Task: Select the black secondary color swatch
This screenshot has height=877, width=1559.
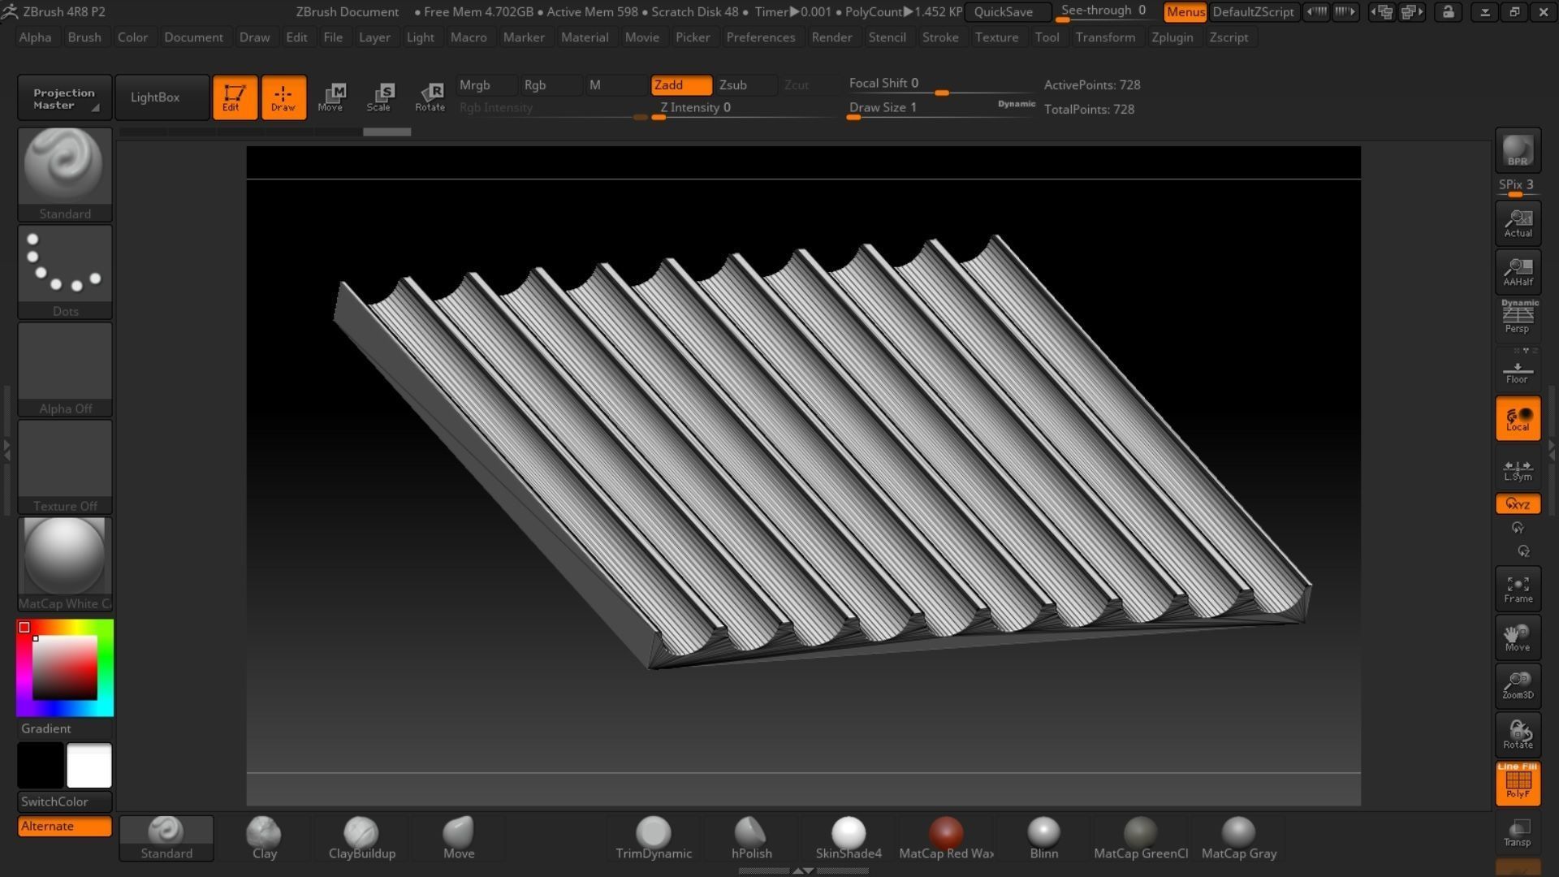Action: (41, 765)
